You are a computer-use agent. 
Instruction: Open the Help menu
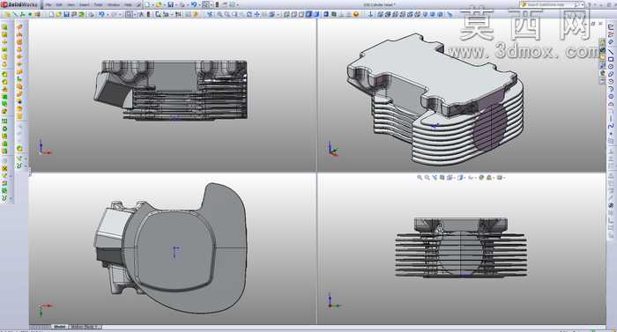pos(128,4)
